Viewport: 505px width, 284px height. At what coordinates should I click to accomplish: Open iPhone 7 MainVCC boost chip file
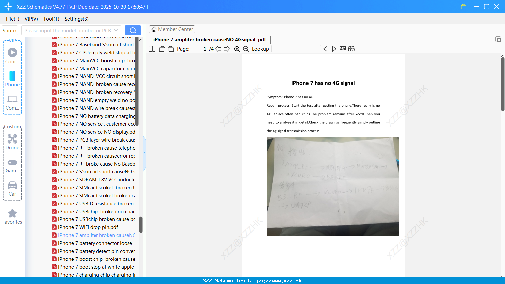[93, 61]
